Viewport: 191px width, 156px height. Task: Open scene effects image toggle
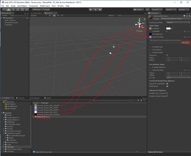pyautogui.click(x=62, y=15)
